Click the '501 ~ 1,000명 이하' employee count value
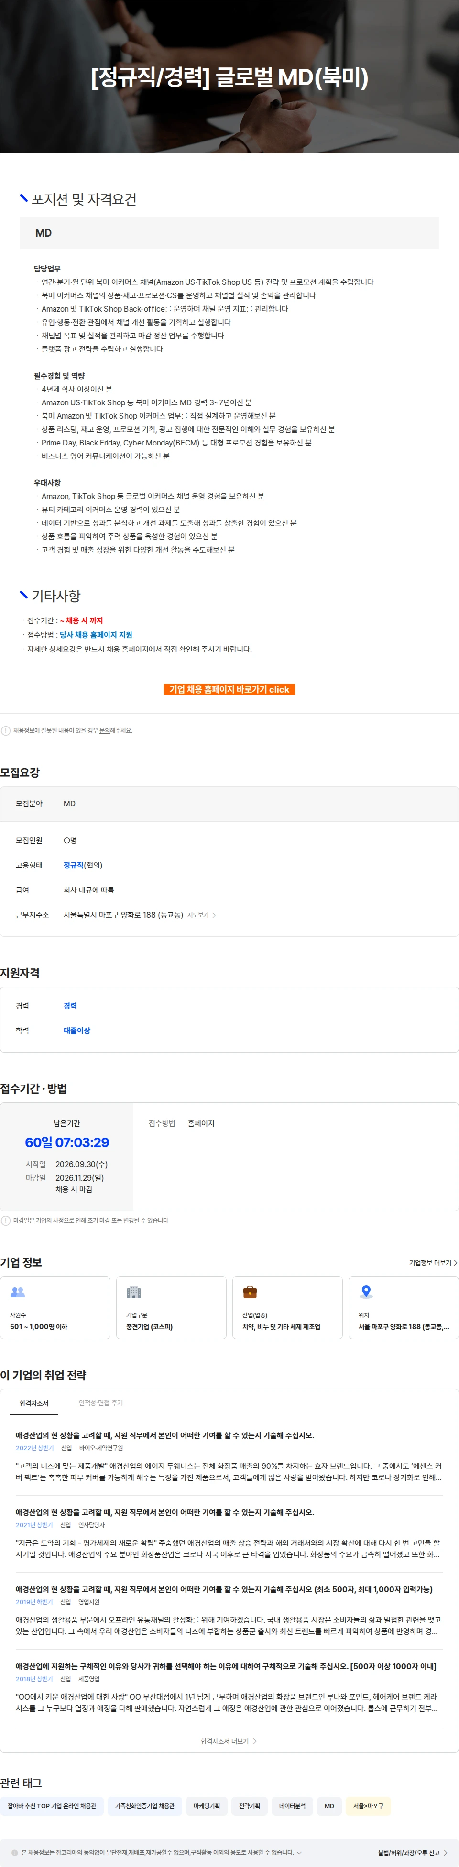This screenshot has height=1867, width=459. click(38, 1327)
